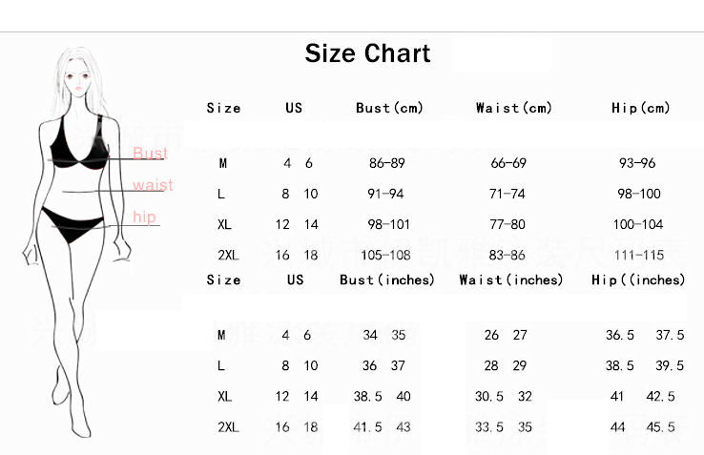This screenshot has width=704, height=455.
Task: Click the "98-100" hip measurement cell
Action: [638, 195]
